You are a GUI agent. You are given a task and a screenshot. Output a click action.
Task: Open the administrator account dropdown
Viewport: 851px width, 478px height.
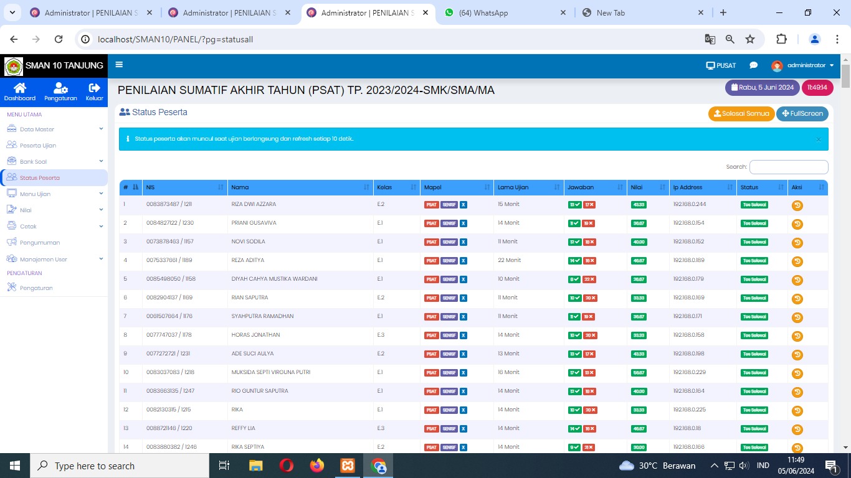[802, 65]
